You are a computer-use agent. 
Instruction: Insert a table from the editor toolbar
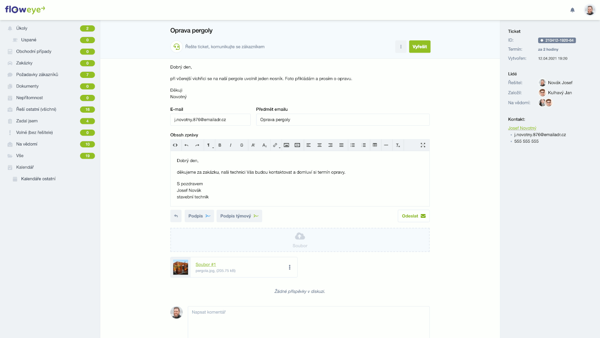point(375,145)
